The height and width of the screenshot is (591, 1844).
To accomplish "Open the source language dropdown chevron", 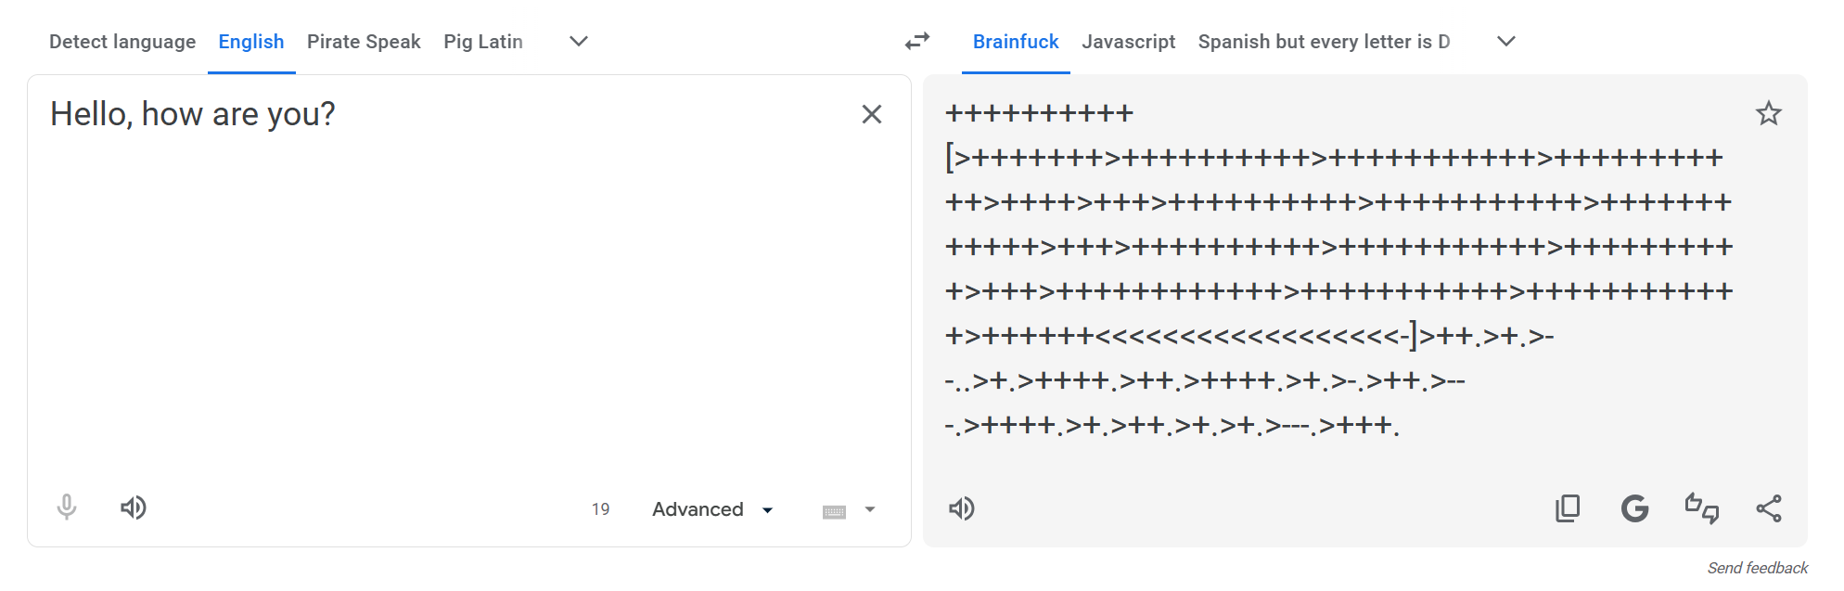I will tap(577, 42).
